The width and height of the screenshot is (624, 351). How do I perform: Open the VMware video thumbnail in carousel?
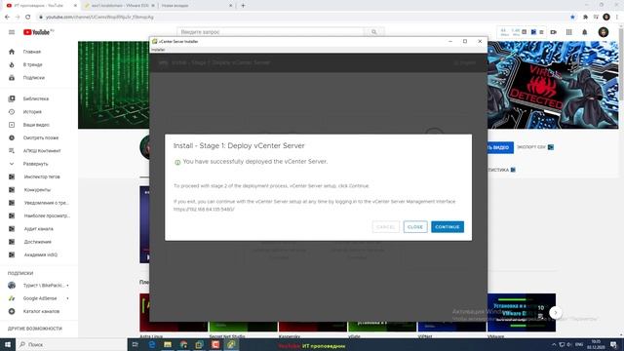point(522,313)
